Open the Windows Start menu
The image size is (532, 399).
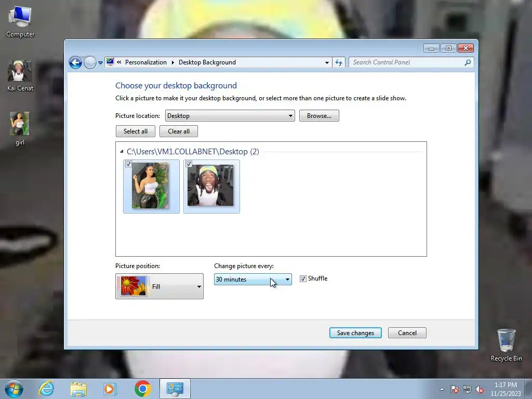pos(14,389)
